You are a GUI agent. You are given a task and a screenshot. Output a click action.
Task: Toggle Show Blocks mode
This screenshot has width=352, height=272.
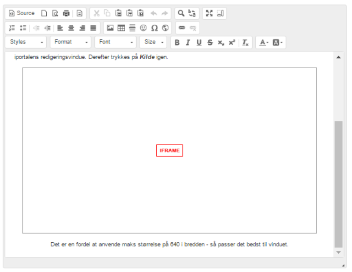(220, 13)
